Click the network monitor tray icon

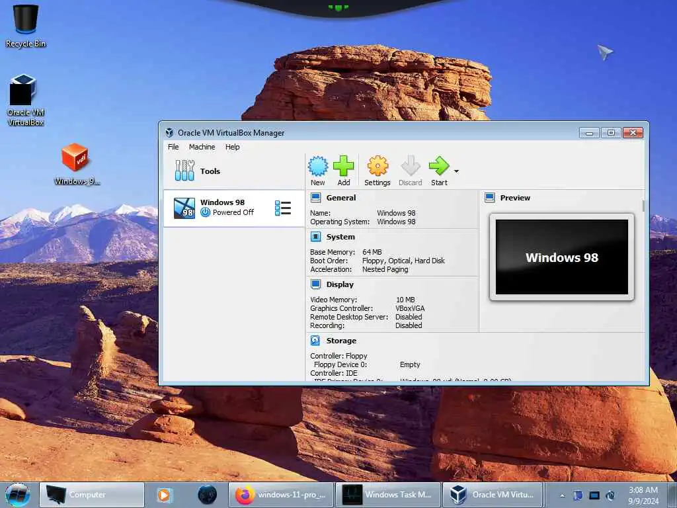(x=594, y=495)
